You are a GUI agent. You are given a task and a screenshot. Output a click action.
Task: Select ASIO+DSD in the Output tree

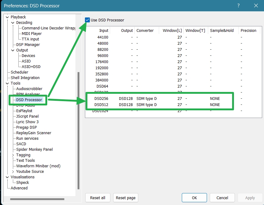31,67
